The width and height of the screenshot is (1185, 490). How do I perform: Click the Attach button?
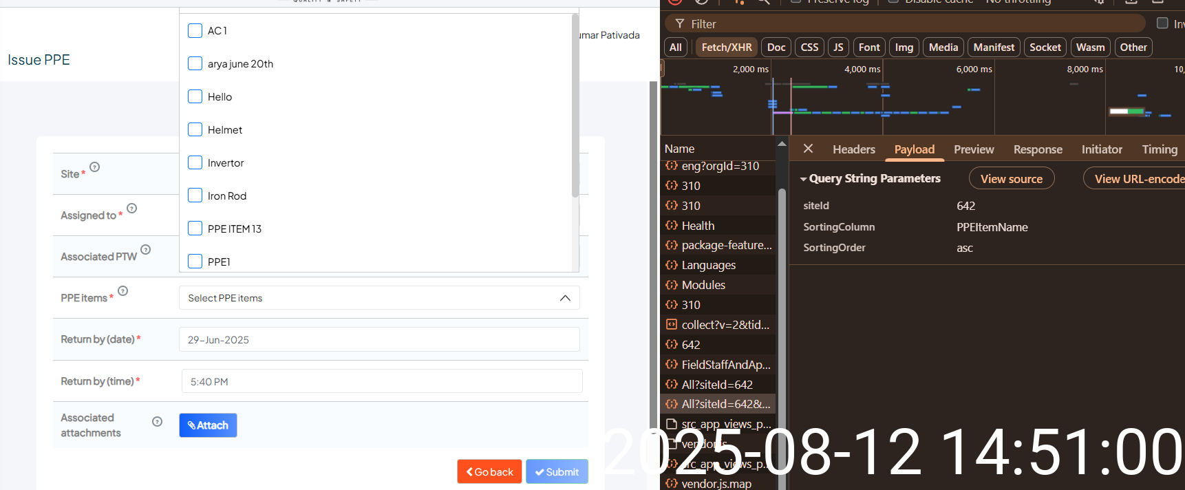pyautogui.click(x=208, y=425)
